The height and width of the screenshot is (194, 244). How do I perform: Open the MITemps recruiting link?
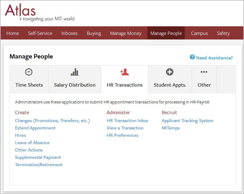tap(171, 128)
